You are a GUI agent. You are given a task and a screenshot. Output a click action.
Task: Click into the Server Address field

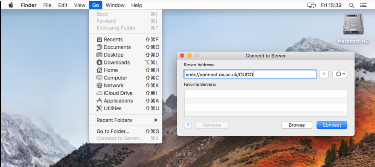click(250, 74)
